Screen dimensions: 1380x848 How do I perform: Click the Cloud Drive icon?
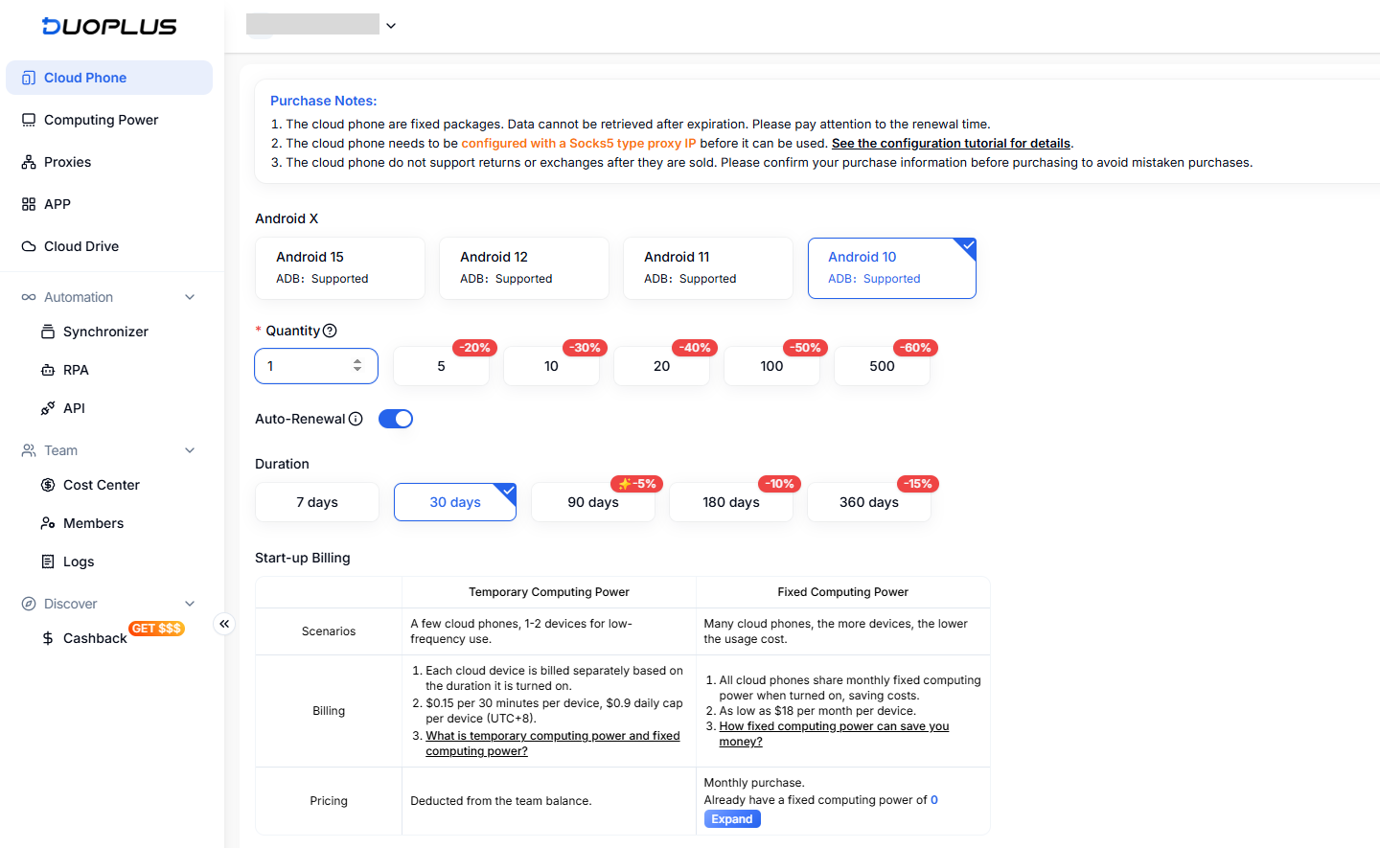point(29,246)
